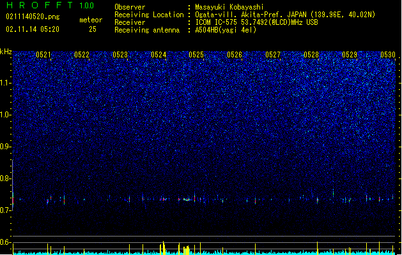Click the 0528 time marker
This screenshot has height=255, width=402.
pos(311,55)
